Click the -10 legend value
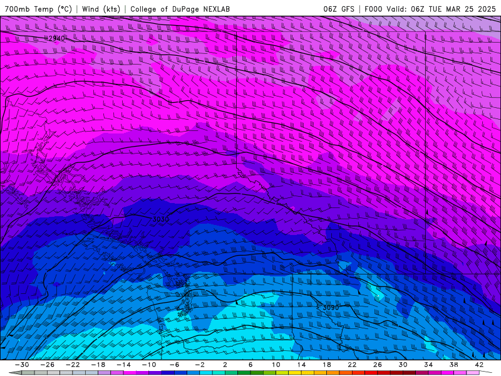This screenshot has height=376, width=501. point(149,365)
